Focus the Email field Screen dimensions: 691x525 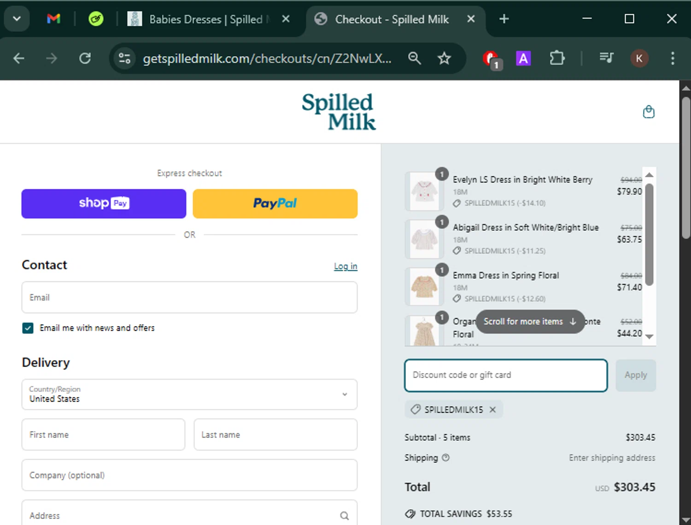coord(189,297)
